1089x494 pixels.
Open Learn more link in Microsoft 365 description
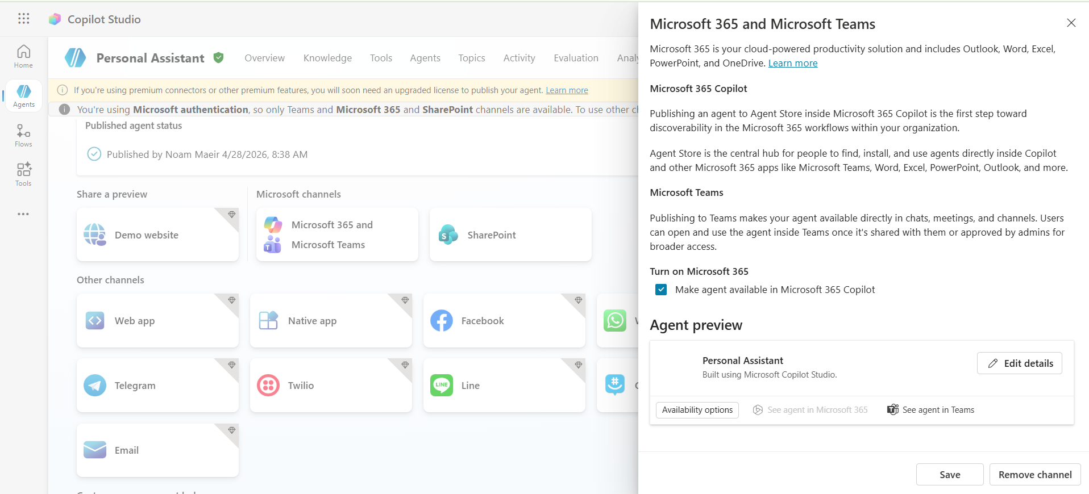pyautogui.click(x=793, y=63)
